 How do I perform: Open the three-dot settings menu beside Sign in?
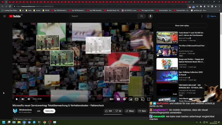point(202,16)
